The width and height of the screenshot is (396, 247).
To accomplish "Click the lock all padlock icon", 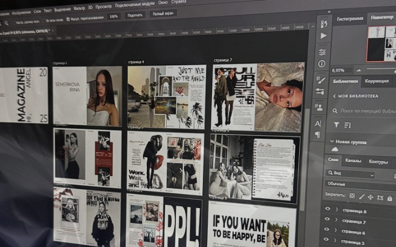I will [390, 198].
